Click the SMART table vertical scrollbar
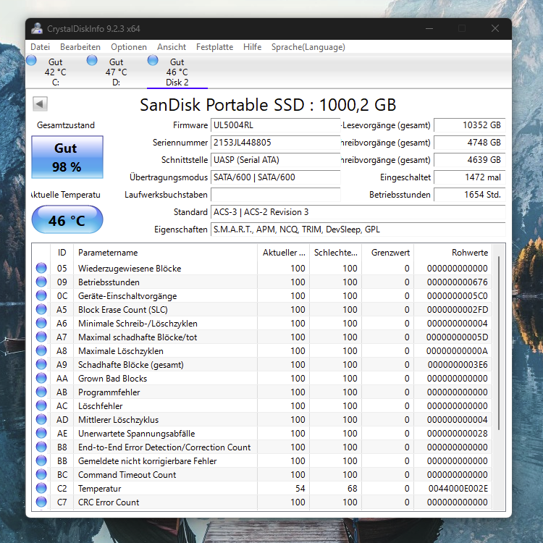The width and height of the screenshot is (543, 543). [x=499, y=343]
